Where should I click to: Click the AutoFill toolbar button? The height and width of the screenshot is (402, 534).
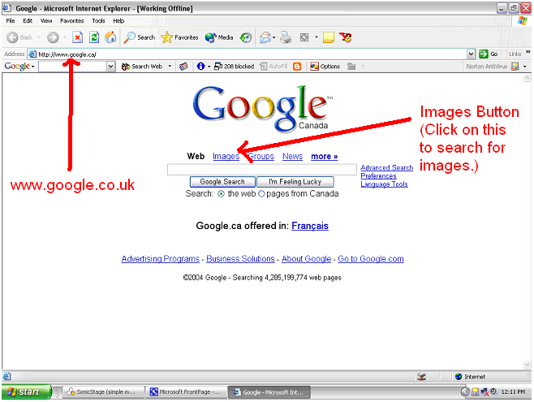click(273, 66)
